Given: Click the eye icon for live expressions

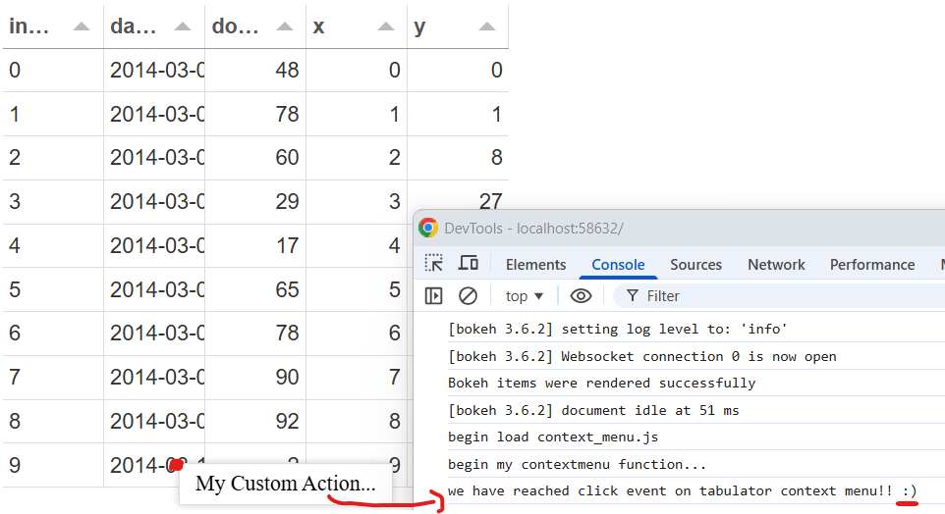Looking at the screenshot, I should tap(581, 295).
